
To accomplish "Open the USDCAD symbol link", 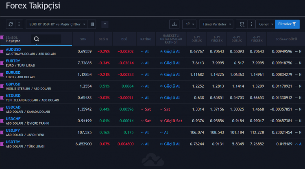I will click(x=13, y=107).
